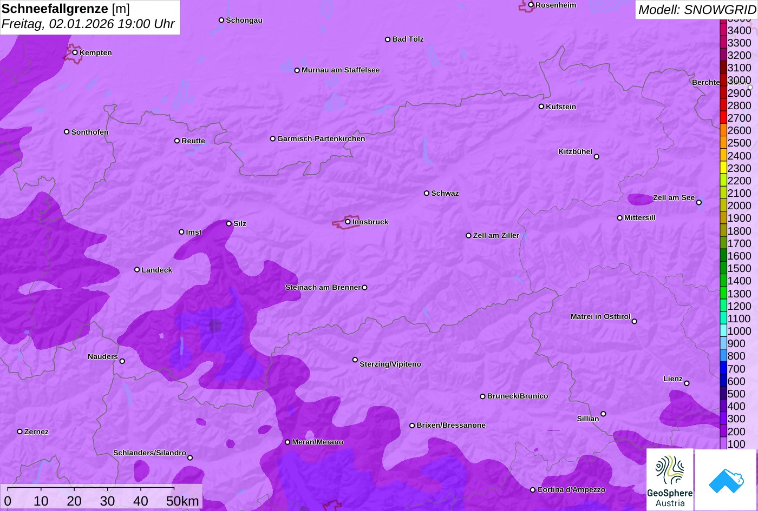This screenshot has height=511, width=758.
Task: Click the Reutte marker circle
Action: [x=177, y=141]
